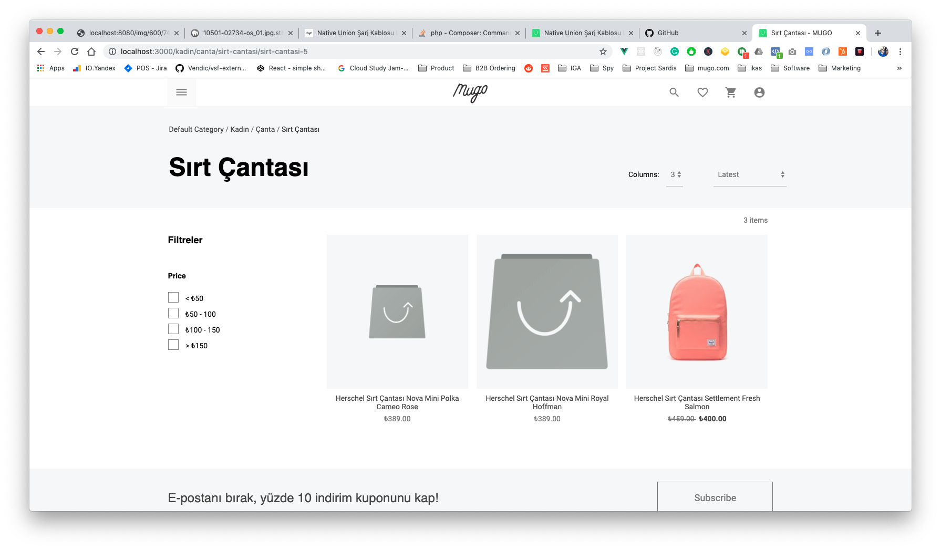Open the wishlist heart icon
The width and height of the screenshot is (941, 550).
702,92
